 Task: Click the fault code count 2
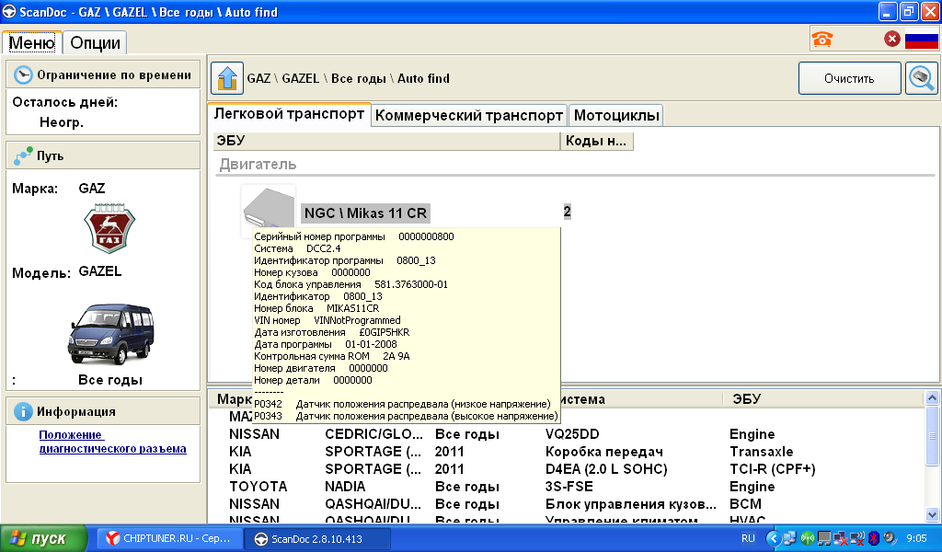point(567,212)
